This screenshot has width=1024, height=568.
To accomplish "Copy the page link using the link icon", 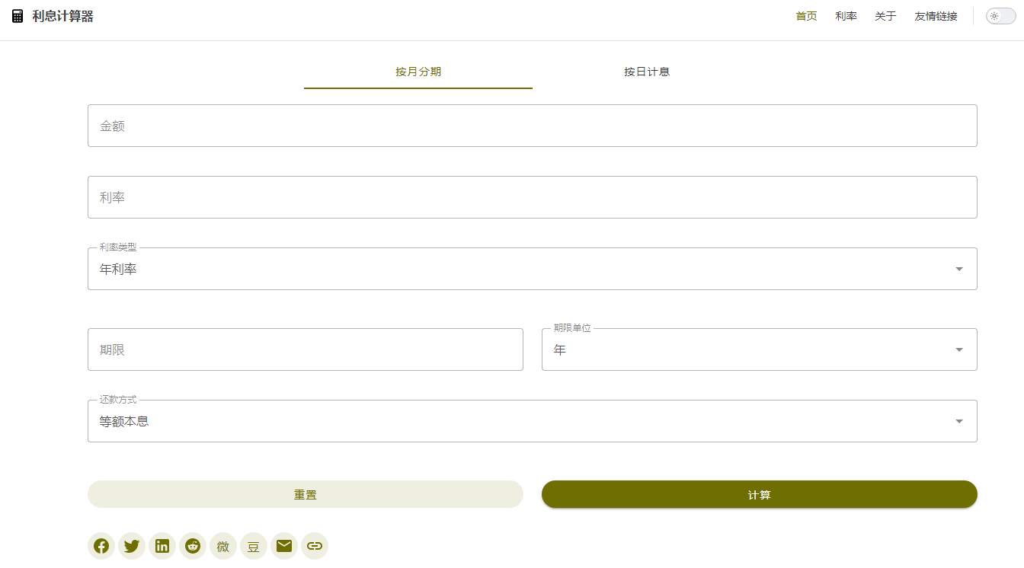I will (x=314, y=545).
